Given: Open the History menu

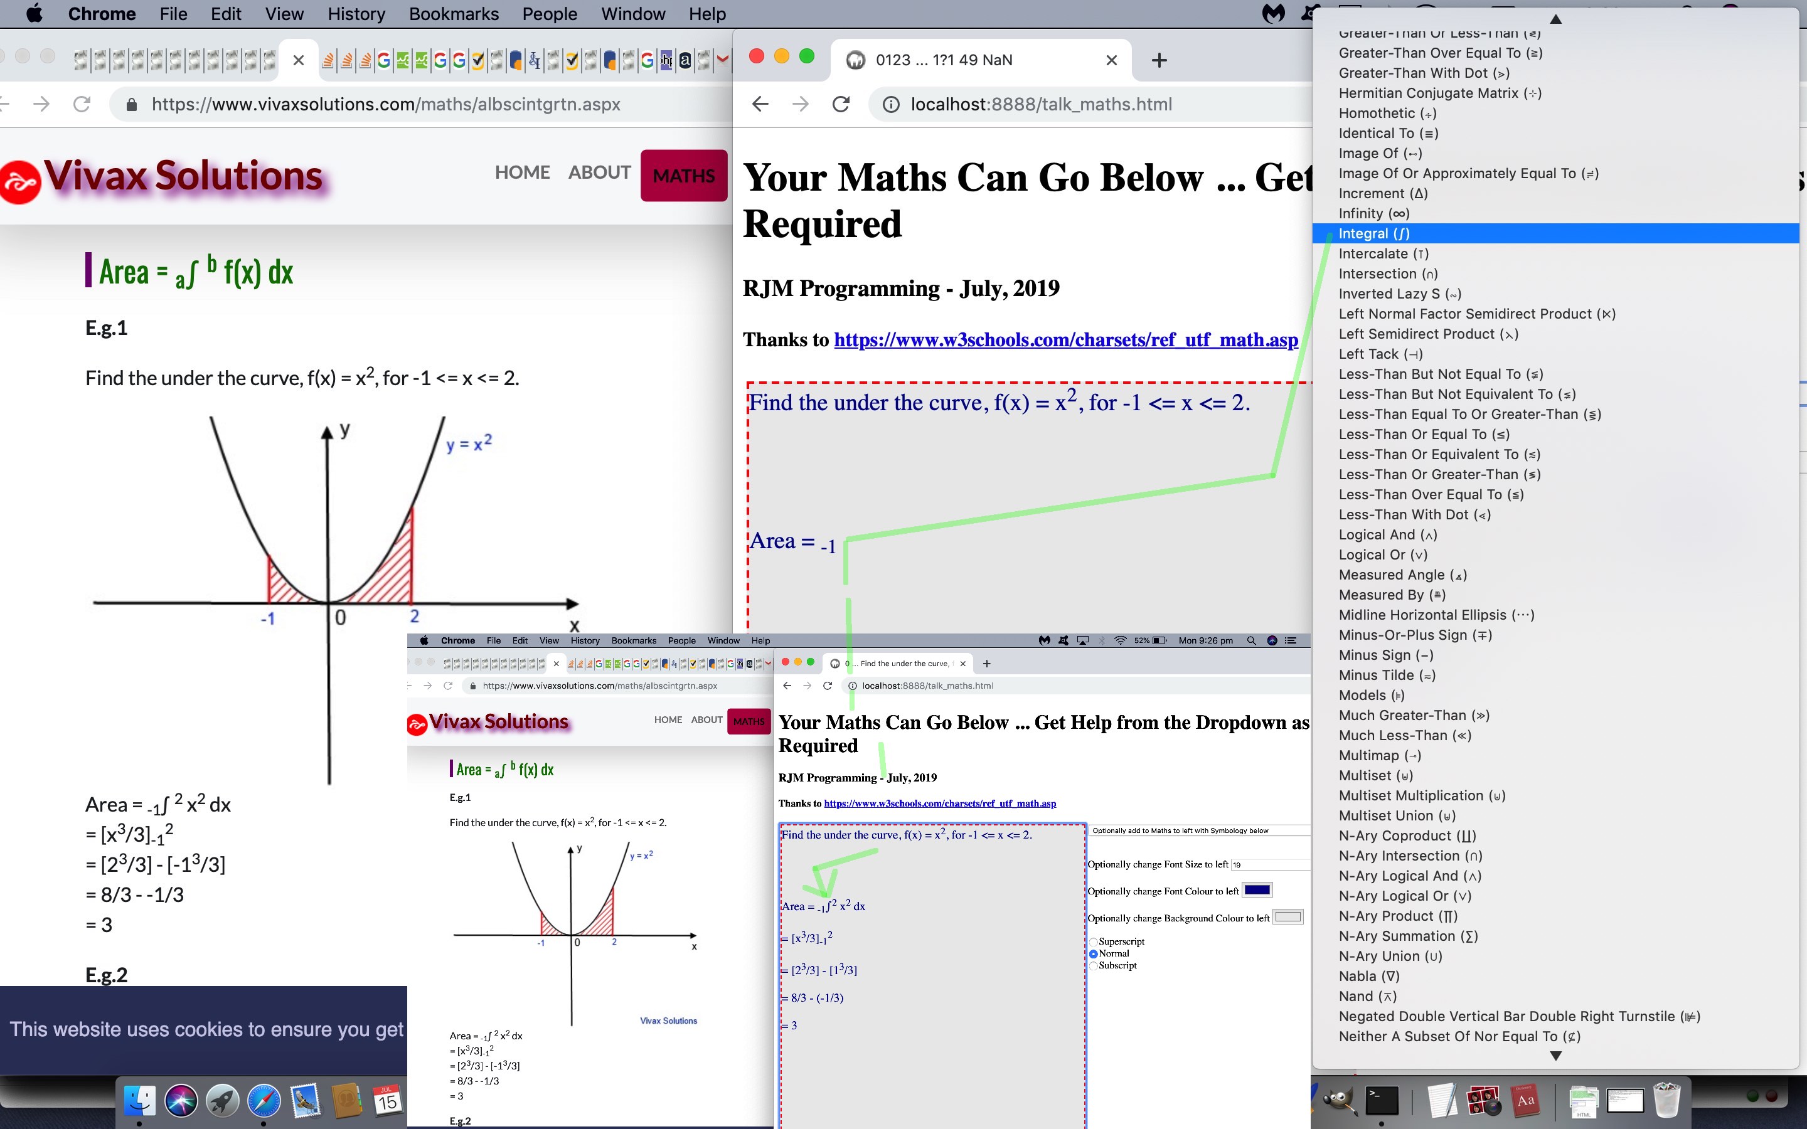Looking at the screenshot, I should click(356, 13).
